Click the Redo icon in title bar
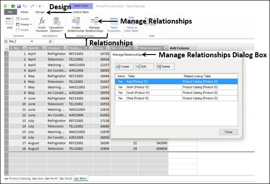The width and height of the screenshot is (270, 184). [x=32, y=6]
